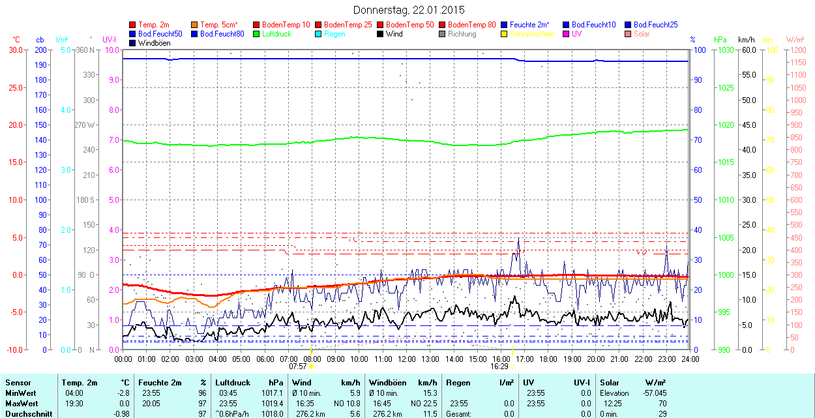
Task: Click the red Temp. 2m legend square
Action: point(133,25)
